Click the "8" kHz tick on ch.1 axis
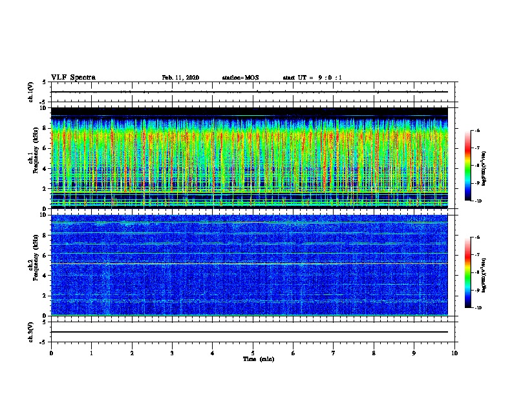Screen dimensions: 512x396 (45, 128)
